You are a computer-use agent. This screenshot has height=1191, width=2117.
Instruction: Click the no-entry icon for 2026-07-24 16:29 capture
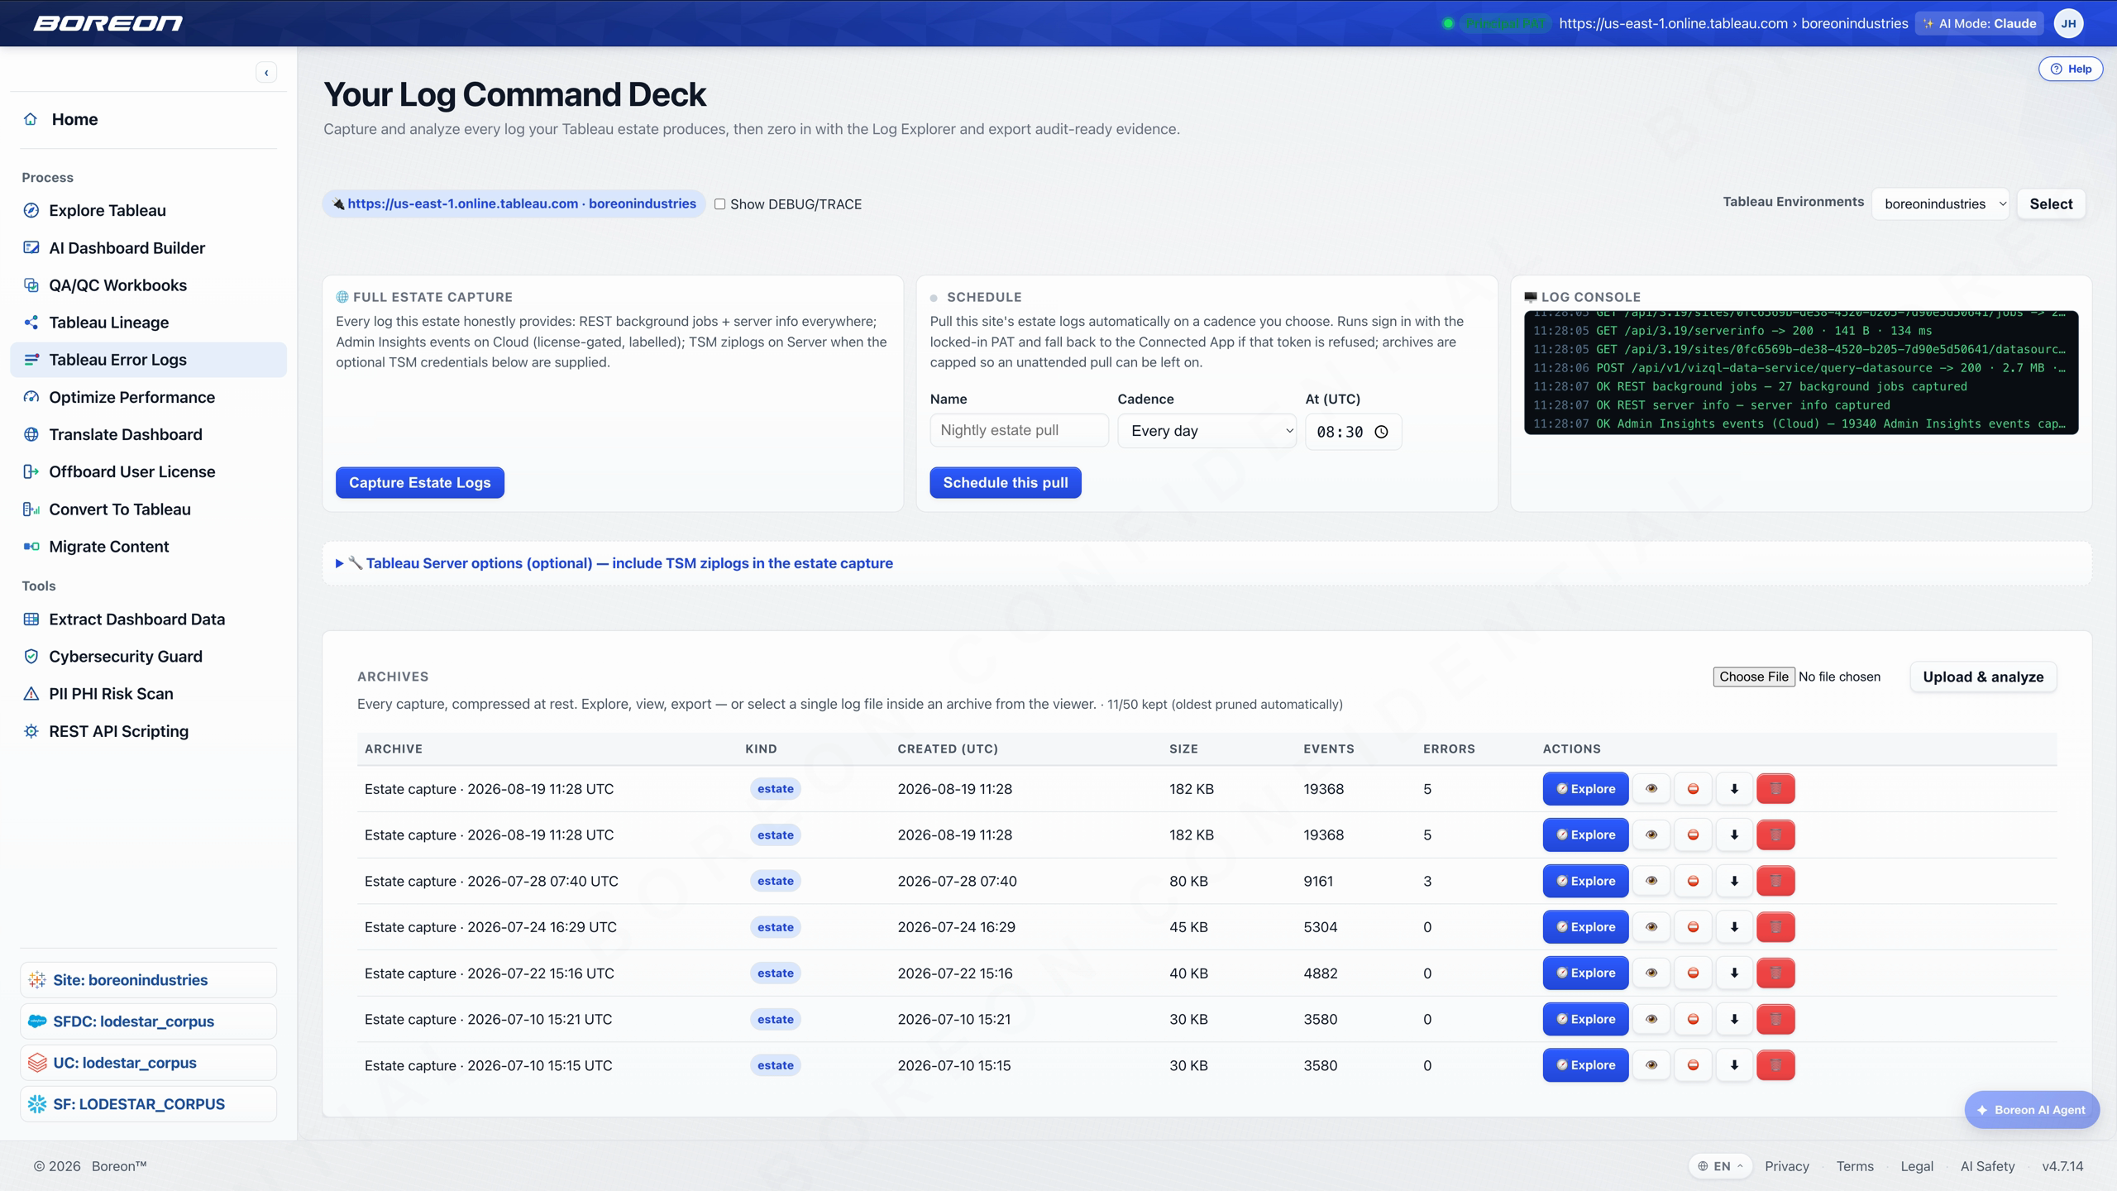(x=1693, y=927)
